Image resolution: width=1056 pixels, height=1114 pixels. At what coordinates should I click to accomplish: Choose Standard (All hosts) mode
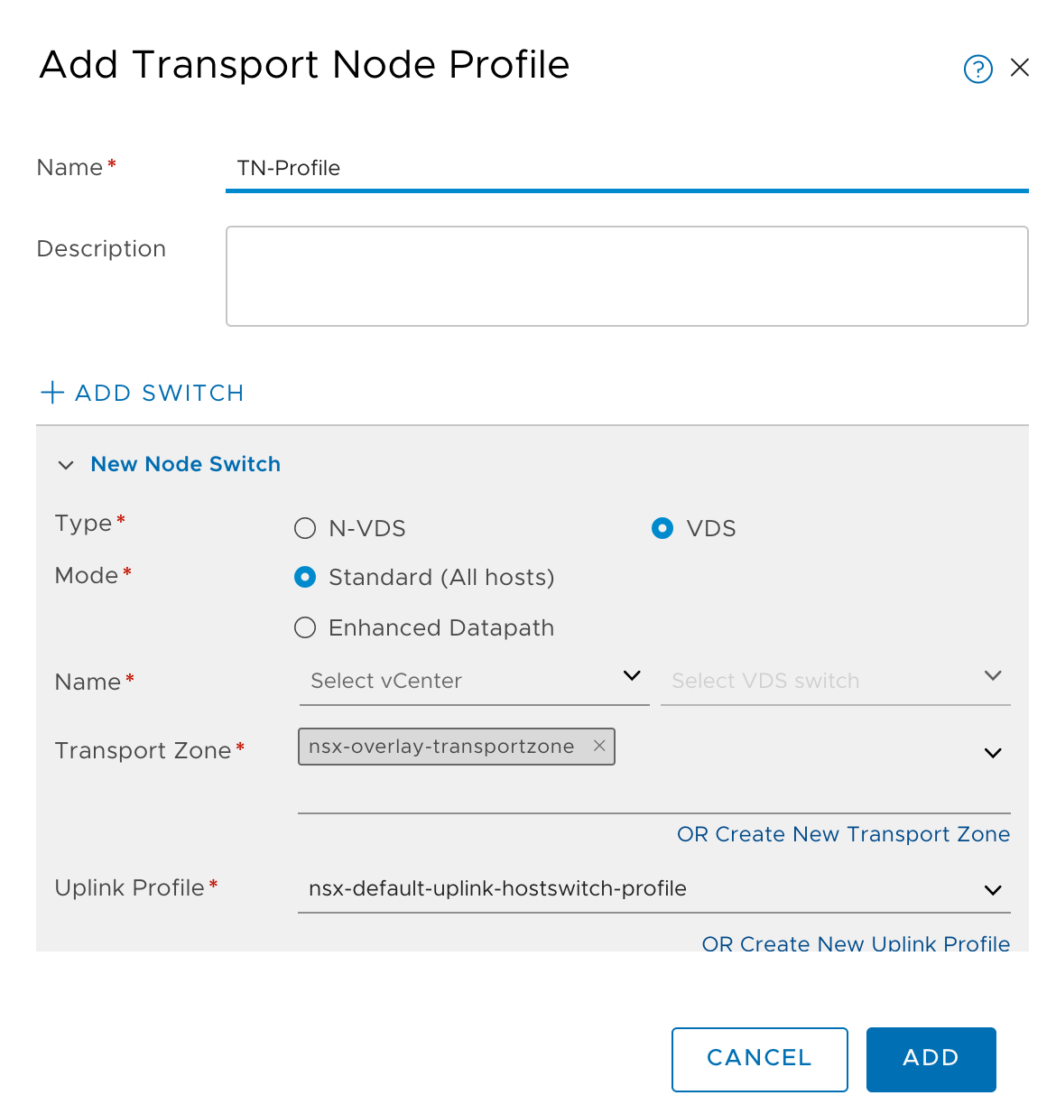point(305,577)
